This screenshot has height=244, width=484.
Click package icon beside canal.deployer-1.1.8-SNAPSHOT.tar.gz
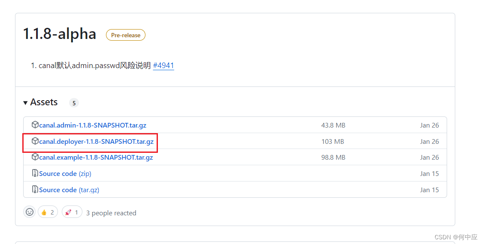tap(35, 141)
